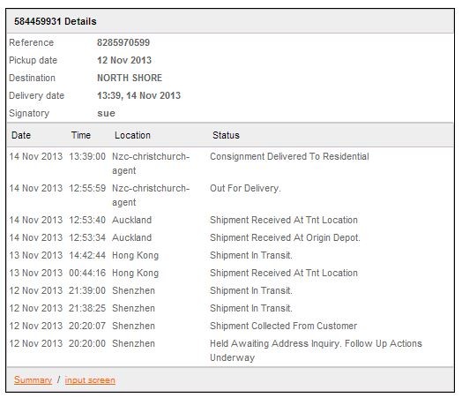Click the Time column header
The height and width of the screenshot is (398, 462).
pos(81,135)
